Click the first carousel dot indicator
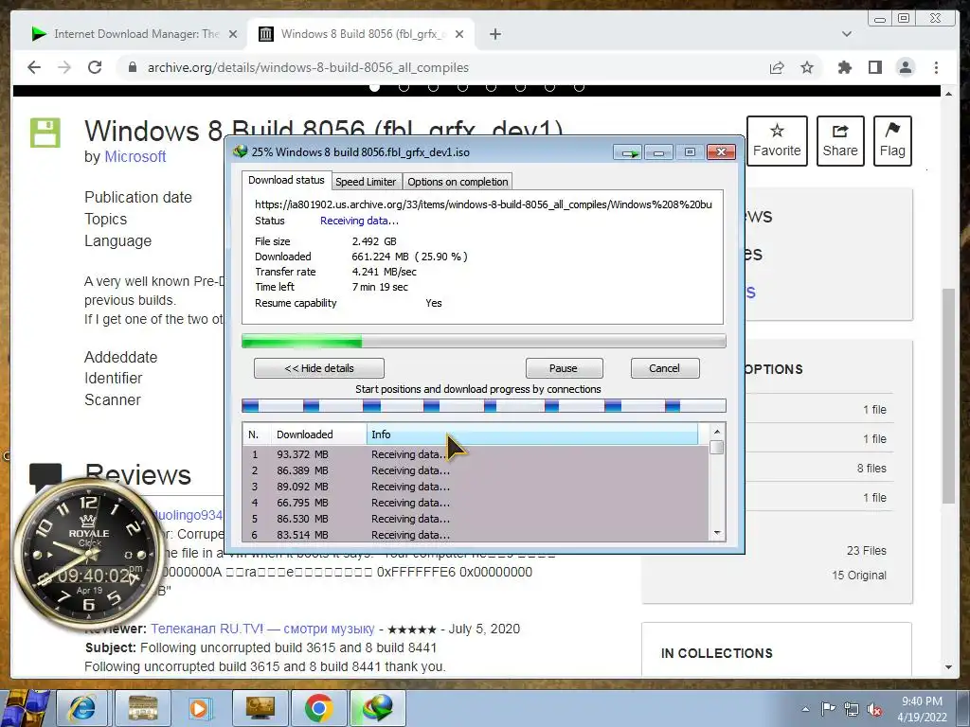 point(374,87)
